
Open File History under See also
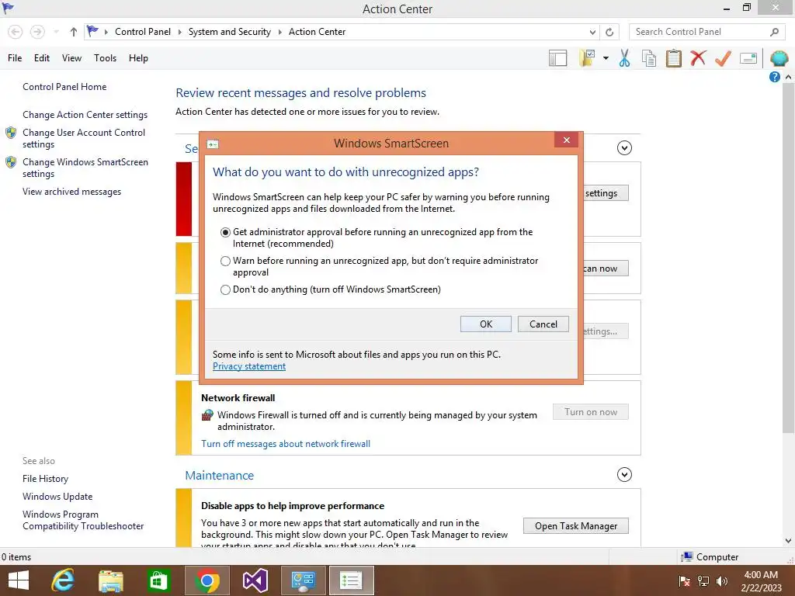click(x=45, y=479)
